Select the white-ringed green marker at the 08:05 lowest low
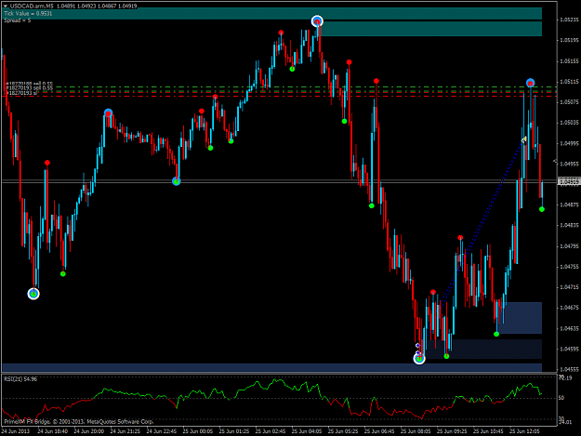 [x=419, y=358]
